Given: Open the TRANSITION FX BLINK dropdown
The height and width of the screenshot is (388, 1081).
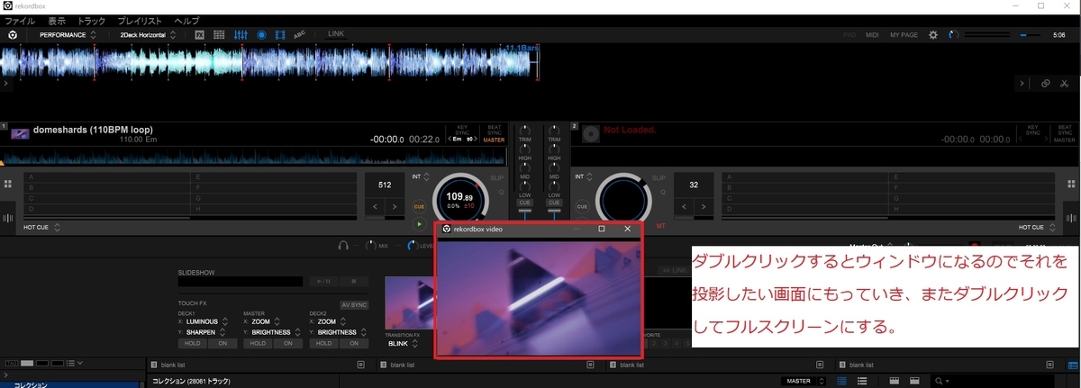Looking at the screenshot, I should (403, 344).
